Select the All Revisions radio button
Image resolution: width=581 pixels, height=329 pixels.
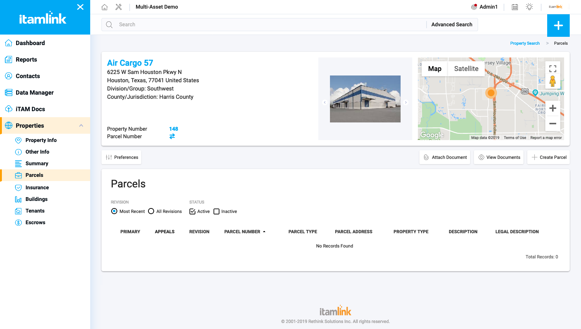151,211
